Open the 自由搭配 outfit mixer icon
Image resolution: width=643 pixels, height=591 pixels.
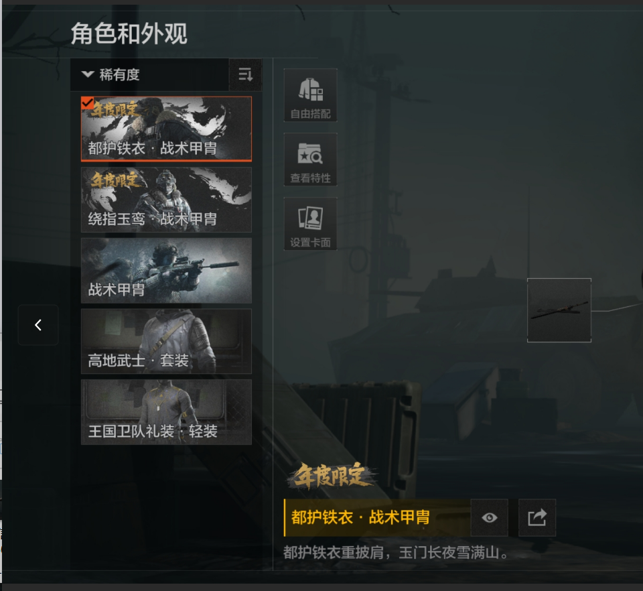click(310, 95)
